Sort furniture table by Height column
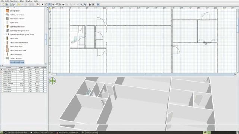Screen dimensions: 239x134 click(36, 68)
